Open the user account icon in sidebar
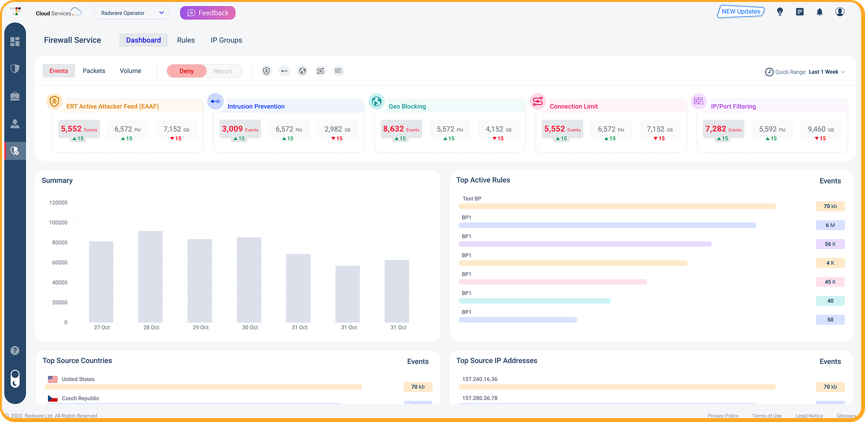The height and width of the screenshot is (422, 865). 15,124
